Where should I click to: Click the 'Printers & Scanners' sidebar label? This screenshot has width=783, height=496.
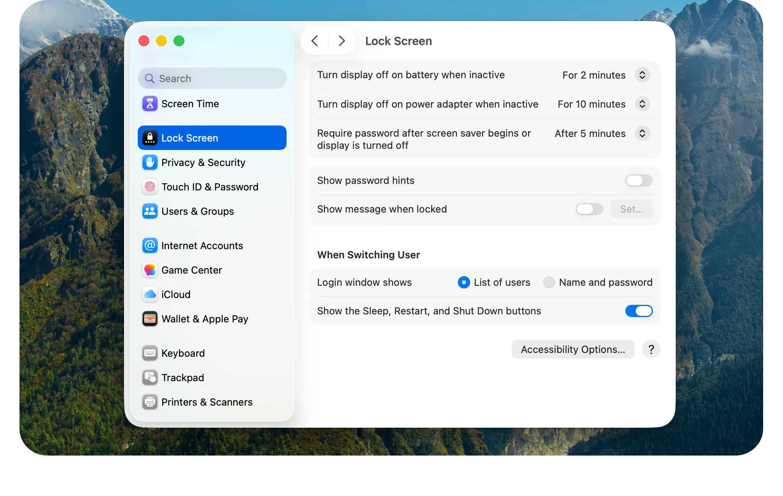tap(207, 402)
